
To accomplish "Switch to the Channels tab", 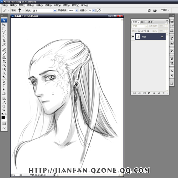I will tap(151, 22).
